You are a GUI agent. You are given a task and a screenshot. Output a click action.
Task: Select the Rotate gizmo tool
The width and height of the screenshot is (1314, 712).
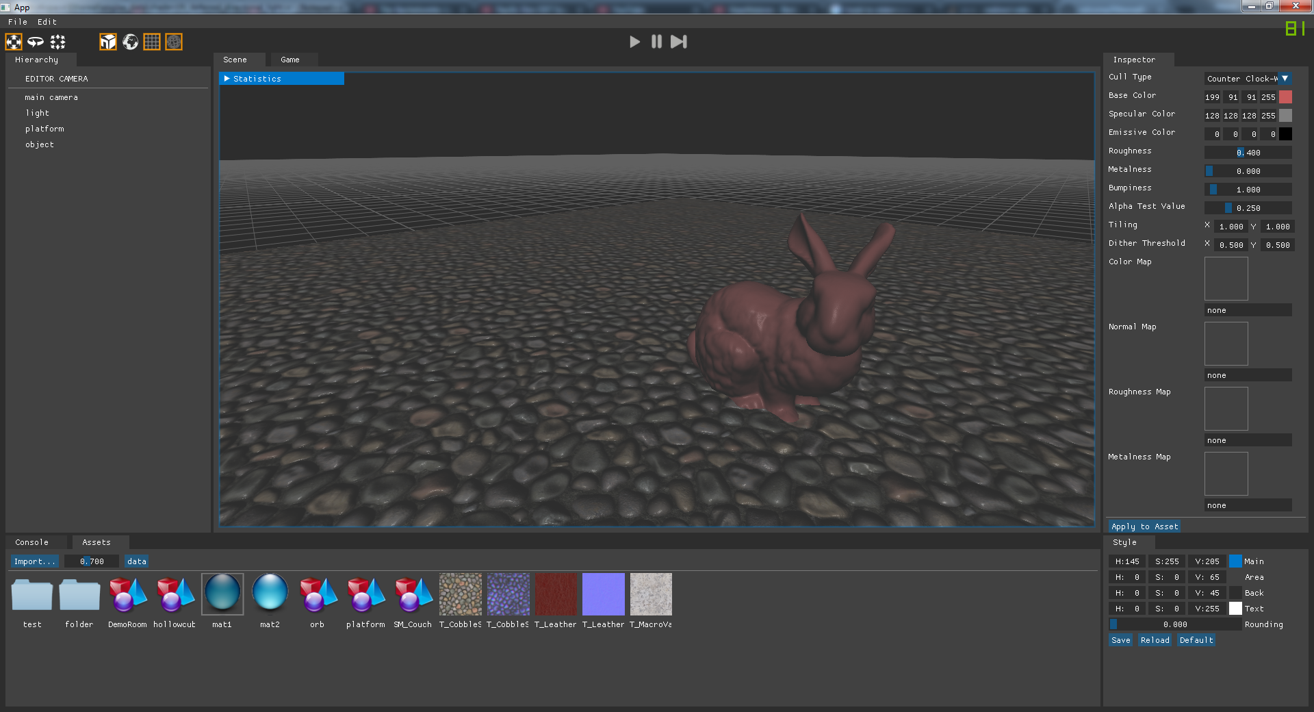(x=36, y=42)
